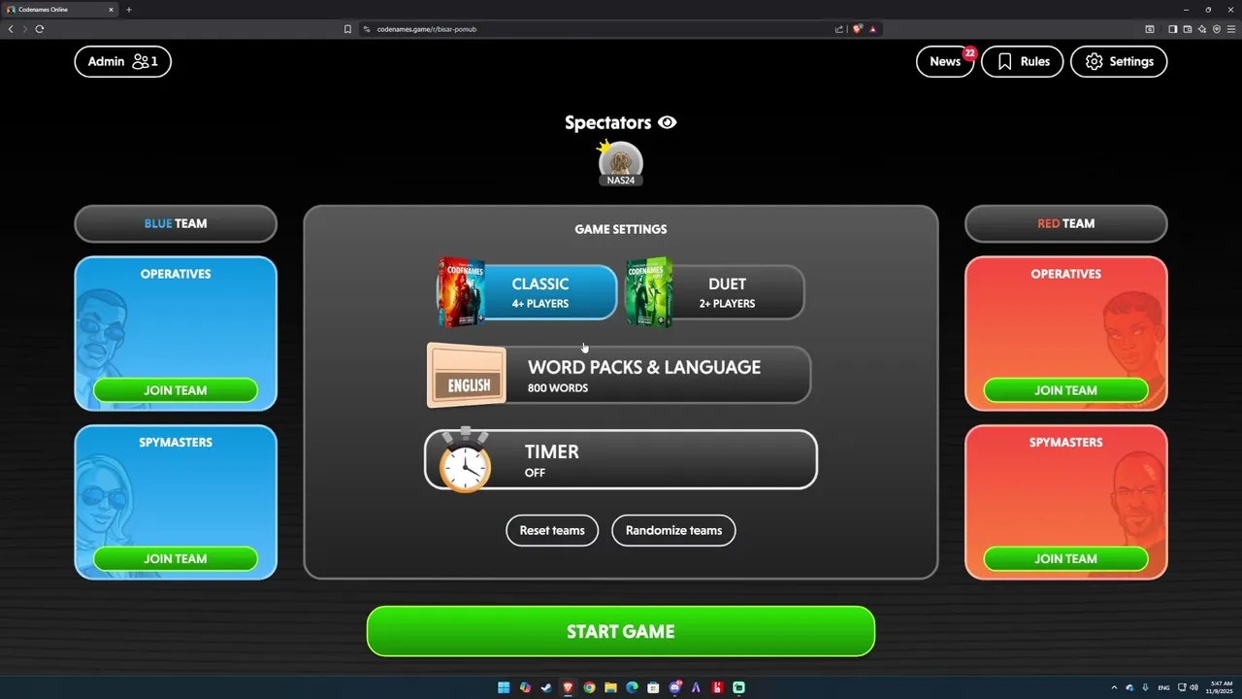Open Discord from taskbar
Screen dimensions: 1242x699
pos(675,687)
